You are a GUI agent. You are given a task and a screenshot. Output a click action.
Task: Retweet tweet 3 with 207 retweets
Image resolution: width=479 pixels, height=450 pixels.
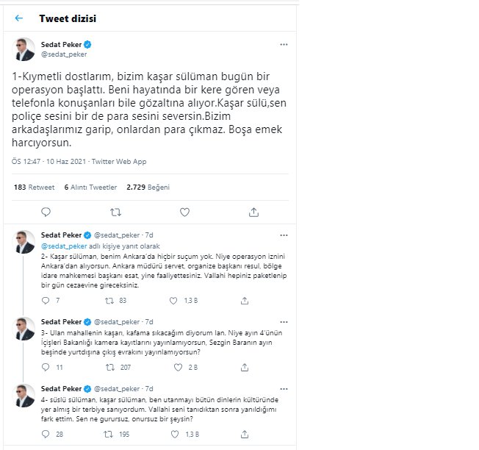(110, 367)
